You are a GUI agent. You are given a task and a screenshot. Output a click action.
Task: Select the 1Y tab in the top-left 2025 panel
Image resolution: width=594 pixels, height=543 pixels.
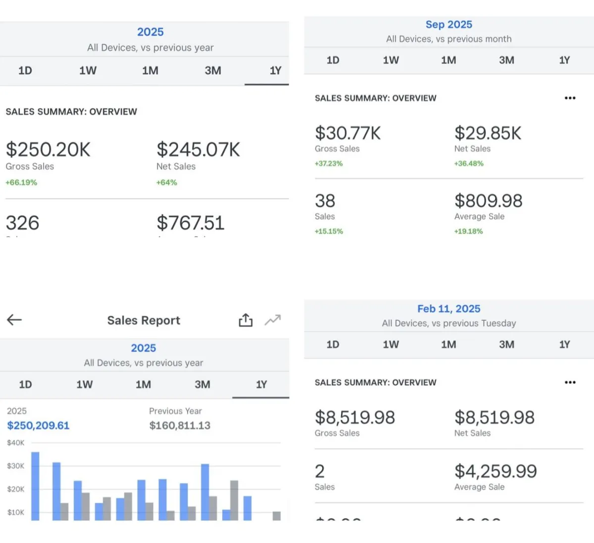pyautogui.click(x=275, y=71)
